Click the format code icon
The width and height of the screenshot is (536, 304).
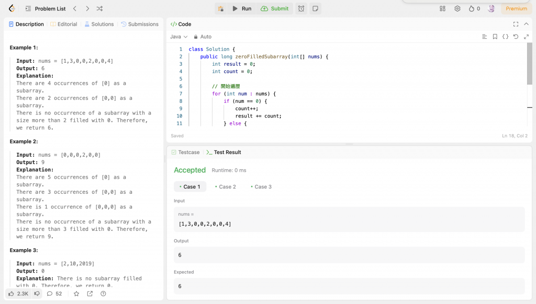click(484, 37)
